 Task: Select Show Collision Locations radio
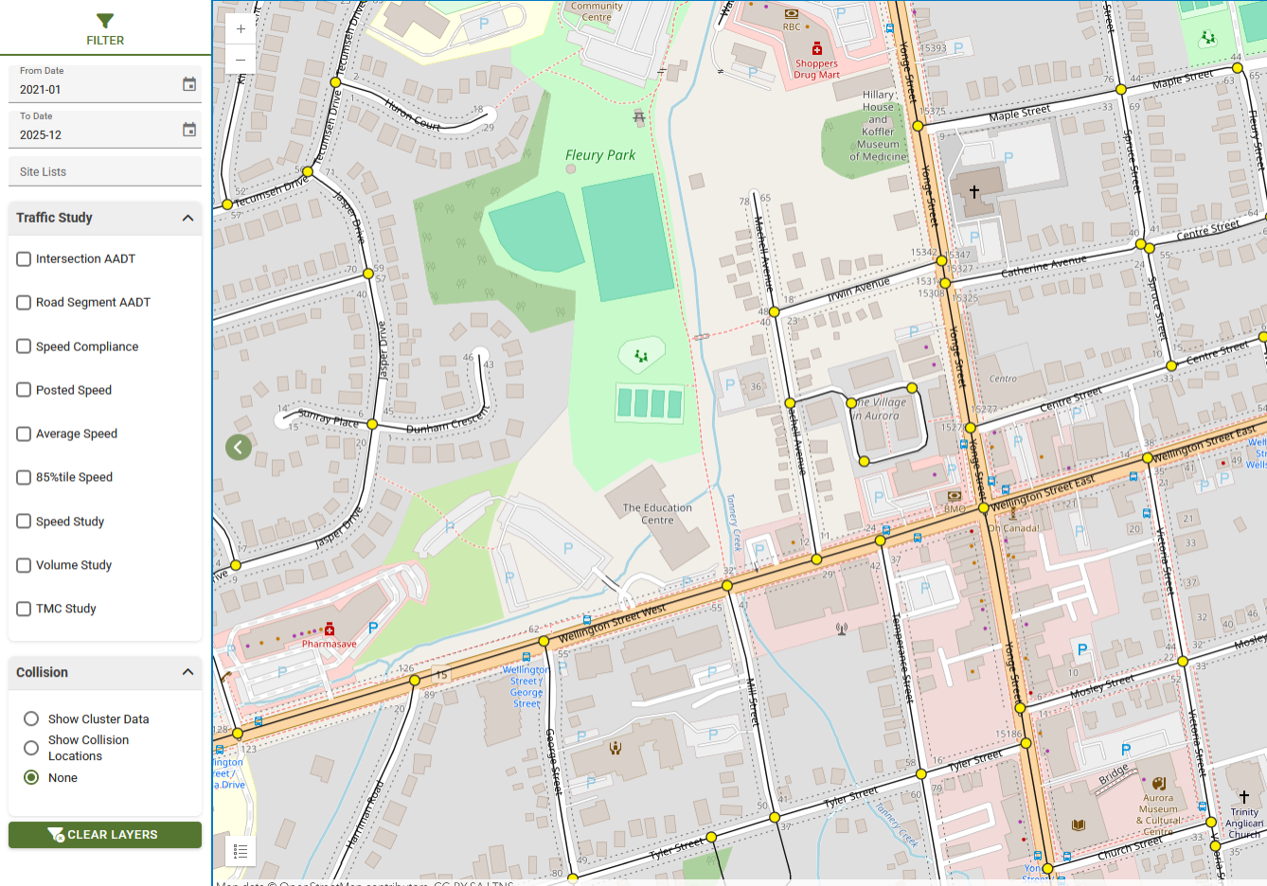(31, 748)
